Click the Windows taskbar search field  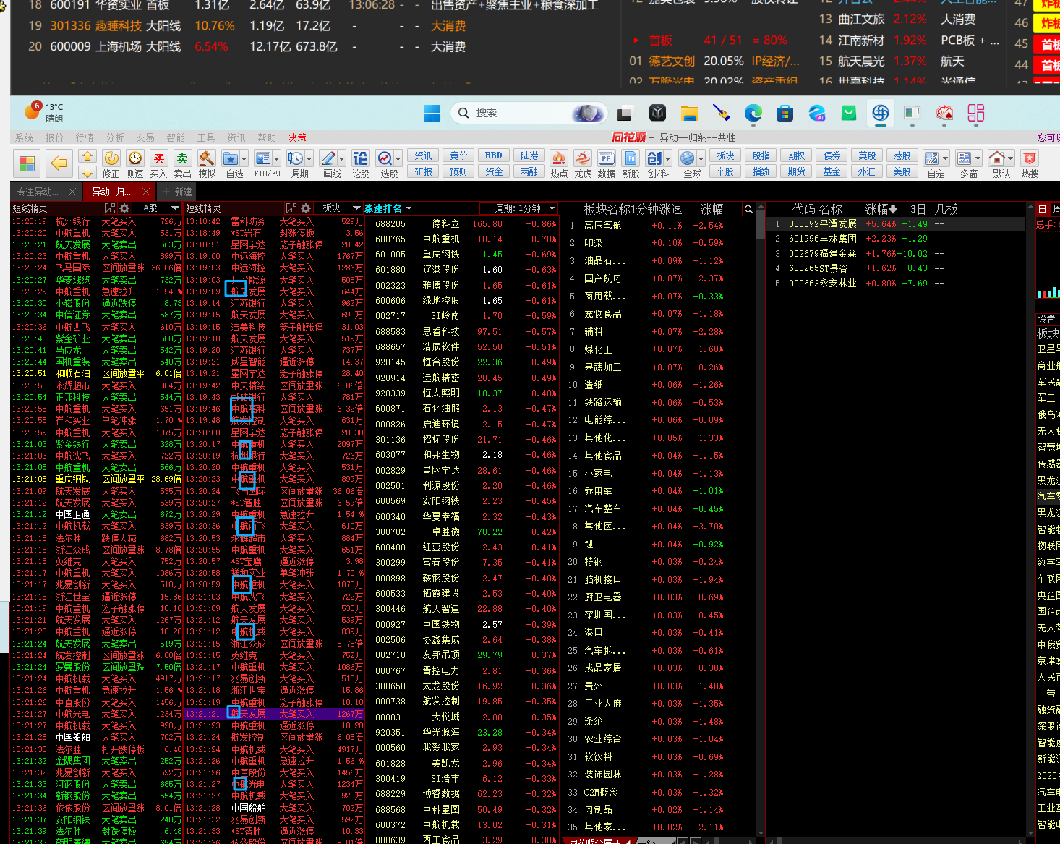pos(531,113)
